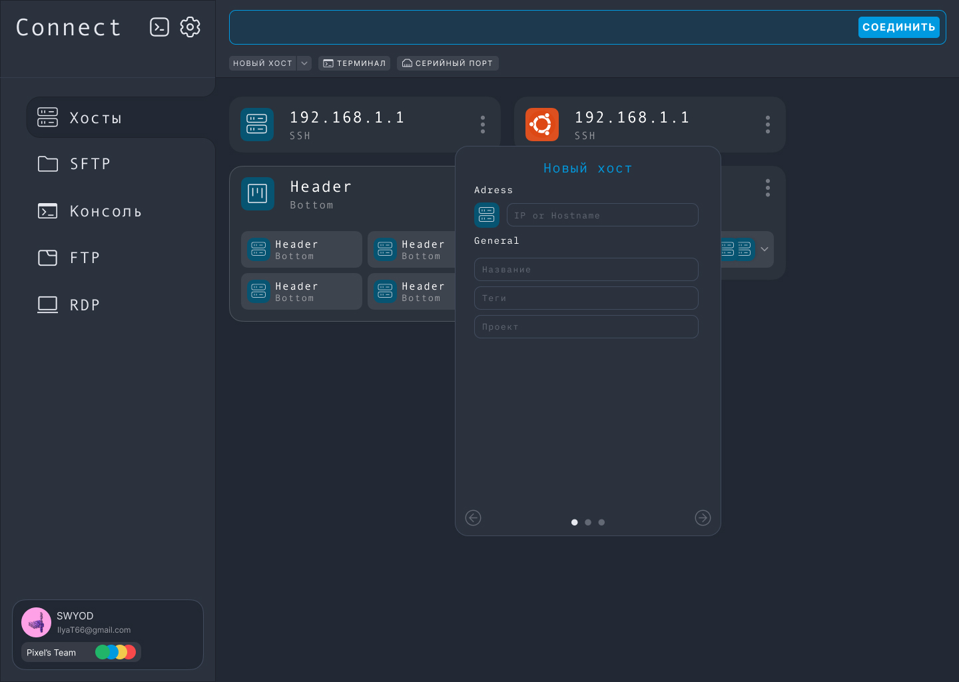
Task: Click the next arrow in the Новый хост dialog
Action: coord(703,517)
